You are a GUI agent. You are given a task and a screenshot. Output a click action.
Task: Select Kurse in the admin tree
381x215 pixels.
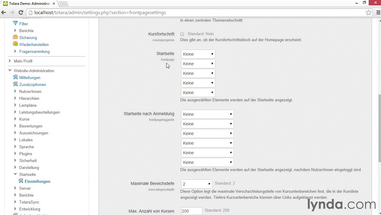(x=24, y=119)
